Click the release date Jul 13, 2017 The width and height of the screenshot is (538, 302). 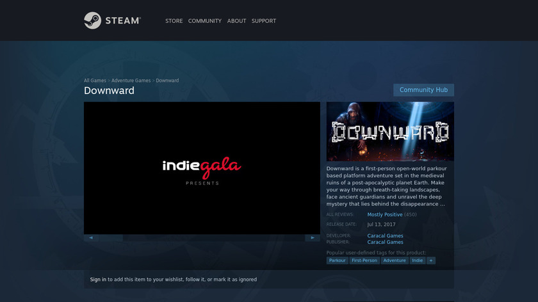pyautogui.click(x=381, y=225)
